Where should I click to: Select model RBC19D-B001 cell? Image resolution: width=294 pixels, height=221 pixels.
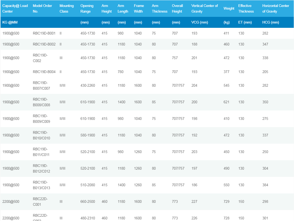44,33
